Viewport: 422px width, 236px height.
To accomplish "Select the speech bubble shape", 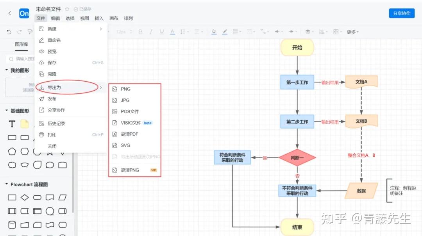I will point(50,165).
